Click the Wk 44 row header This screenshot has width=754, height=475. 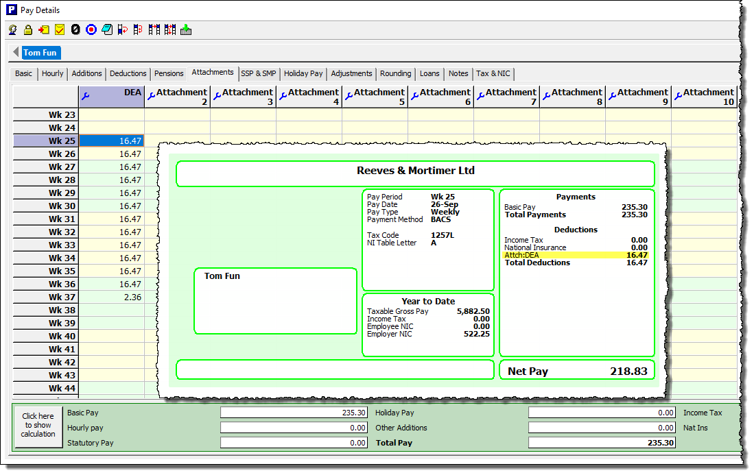(46, 388)
